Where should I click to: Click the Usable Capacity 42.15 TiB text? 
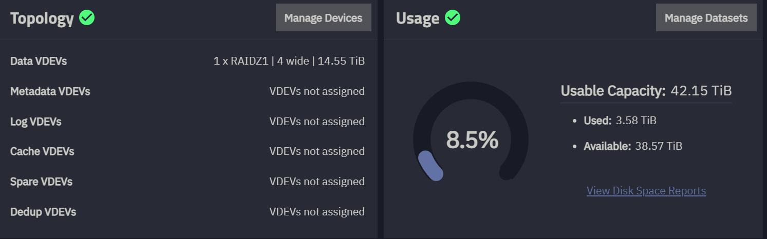coord(646,91)
